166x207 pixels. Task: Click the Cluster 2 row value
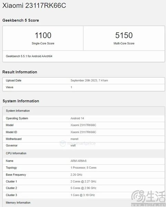pyautogui.click(x=83, y=188)
